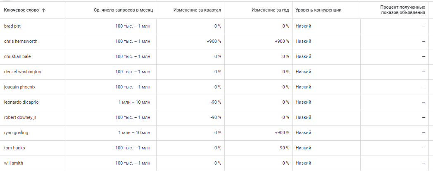Click Процент полученных показов объявления header
The width and height of the screenshot is (433, 179).
point(402,10)
